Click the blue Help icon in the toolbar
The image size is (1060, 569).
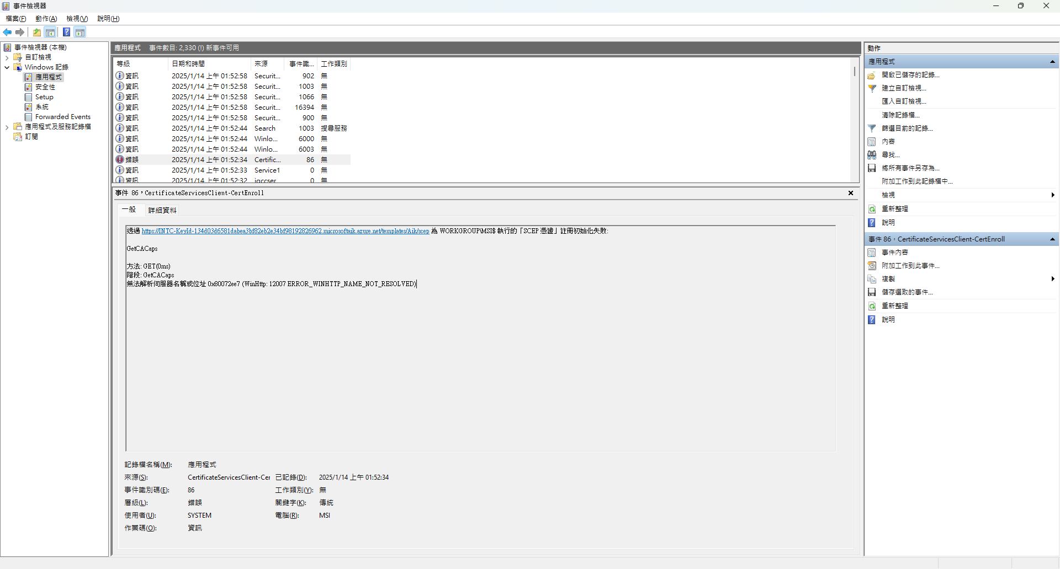pos(66,33)
